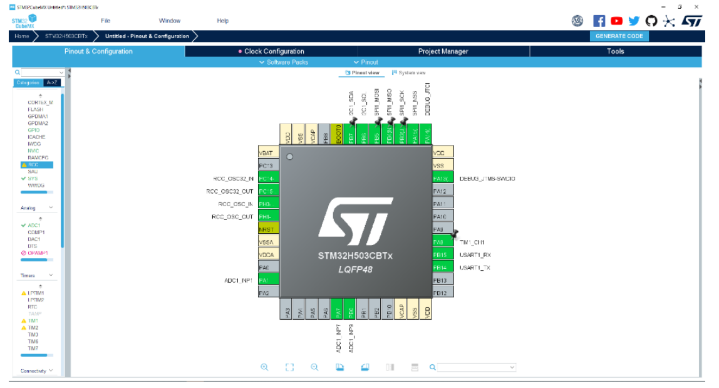Select ADC1 in the Analog list
This screenshot has height=388, width=719.
[x=34, y=226]
